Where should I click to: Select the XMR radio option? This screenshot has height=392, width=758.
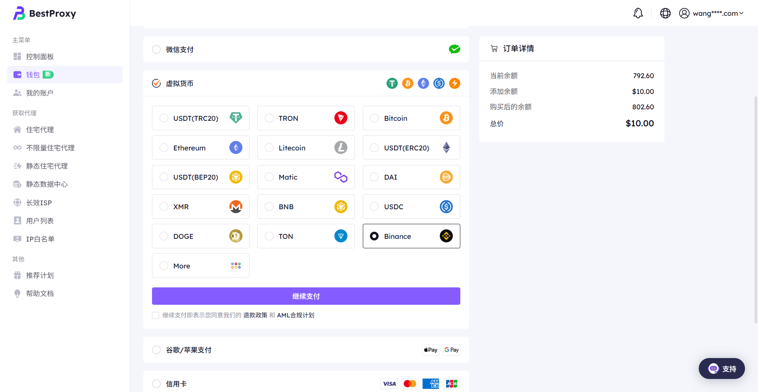[164, 206]
